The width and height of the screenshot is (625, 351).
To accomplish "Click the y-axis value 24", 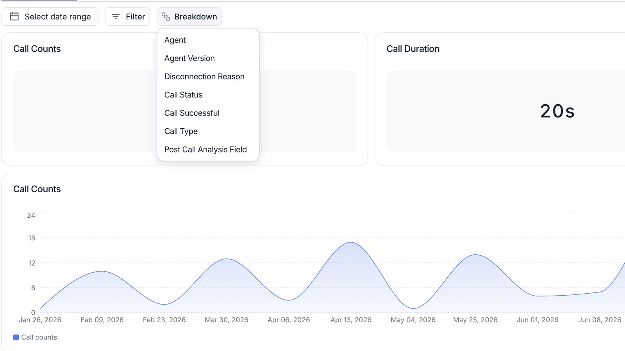I will [x=31, y=215].
